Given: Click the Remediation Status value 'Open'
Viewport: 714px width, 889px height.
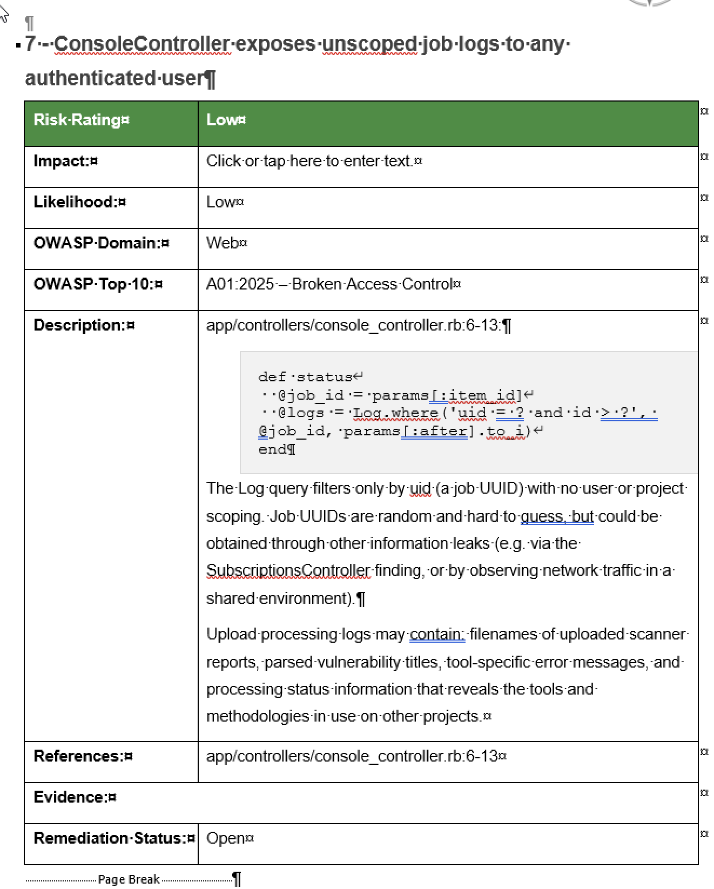Looking at the screenshot, I should pyautogui.click(x=226, y=838).
